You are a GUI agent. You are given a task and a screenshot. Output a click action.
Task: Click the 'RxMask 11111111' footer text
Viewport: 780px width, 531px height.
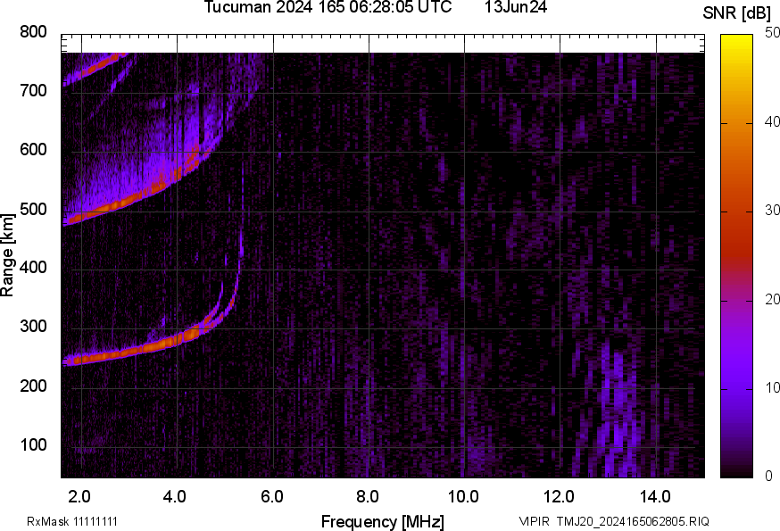point(72,522)
